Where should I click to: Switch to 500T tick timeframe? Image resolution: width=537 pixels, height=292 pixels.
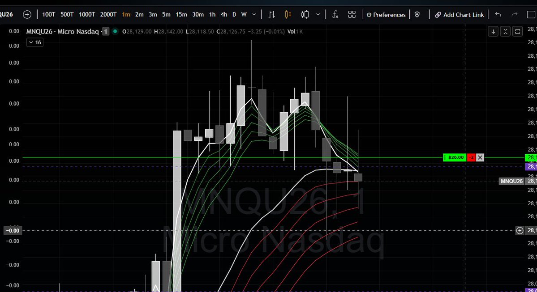pos(67,14)
